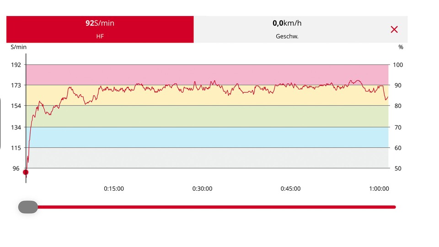Image resolution: width=439 pixels, height=247 pixels.
Task: Click the 50 percent axis label
Action: [x=398, y=168]
